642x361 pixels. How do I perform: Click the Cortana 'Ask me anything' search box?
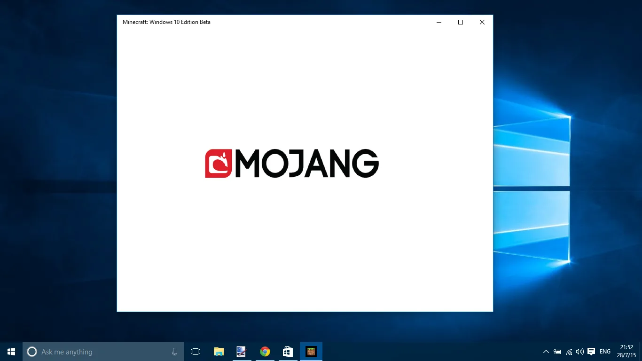[103, 352]
